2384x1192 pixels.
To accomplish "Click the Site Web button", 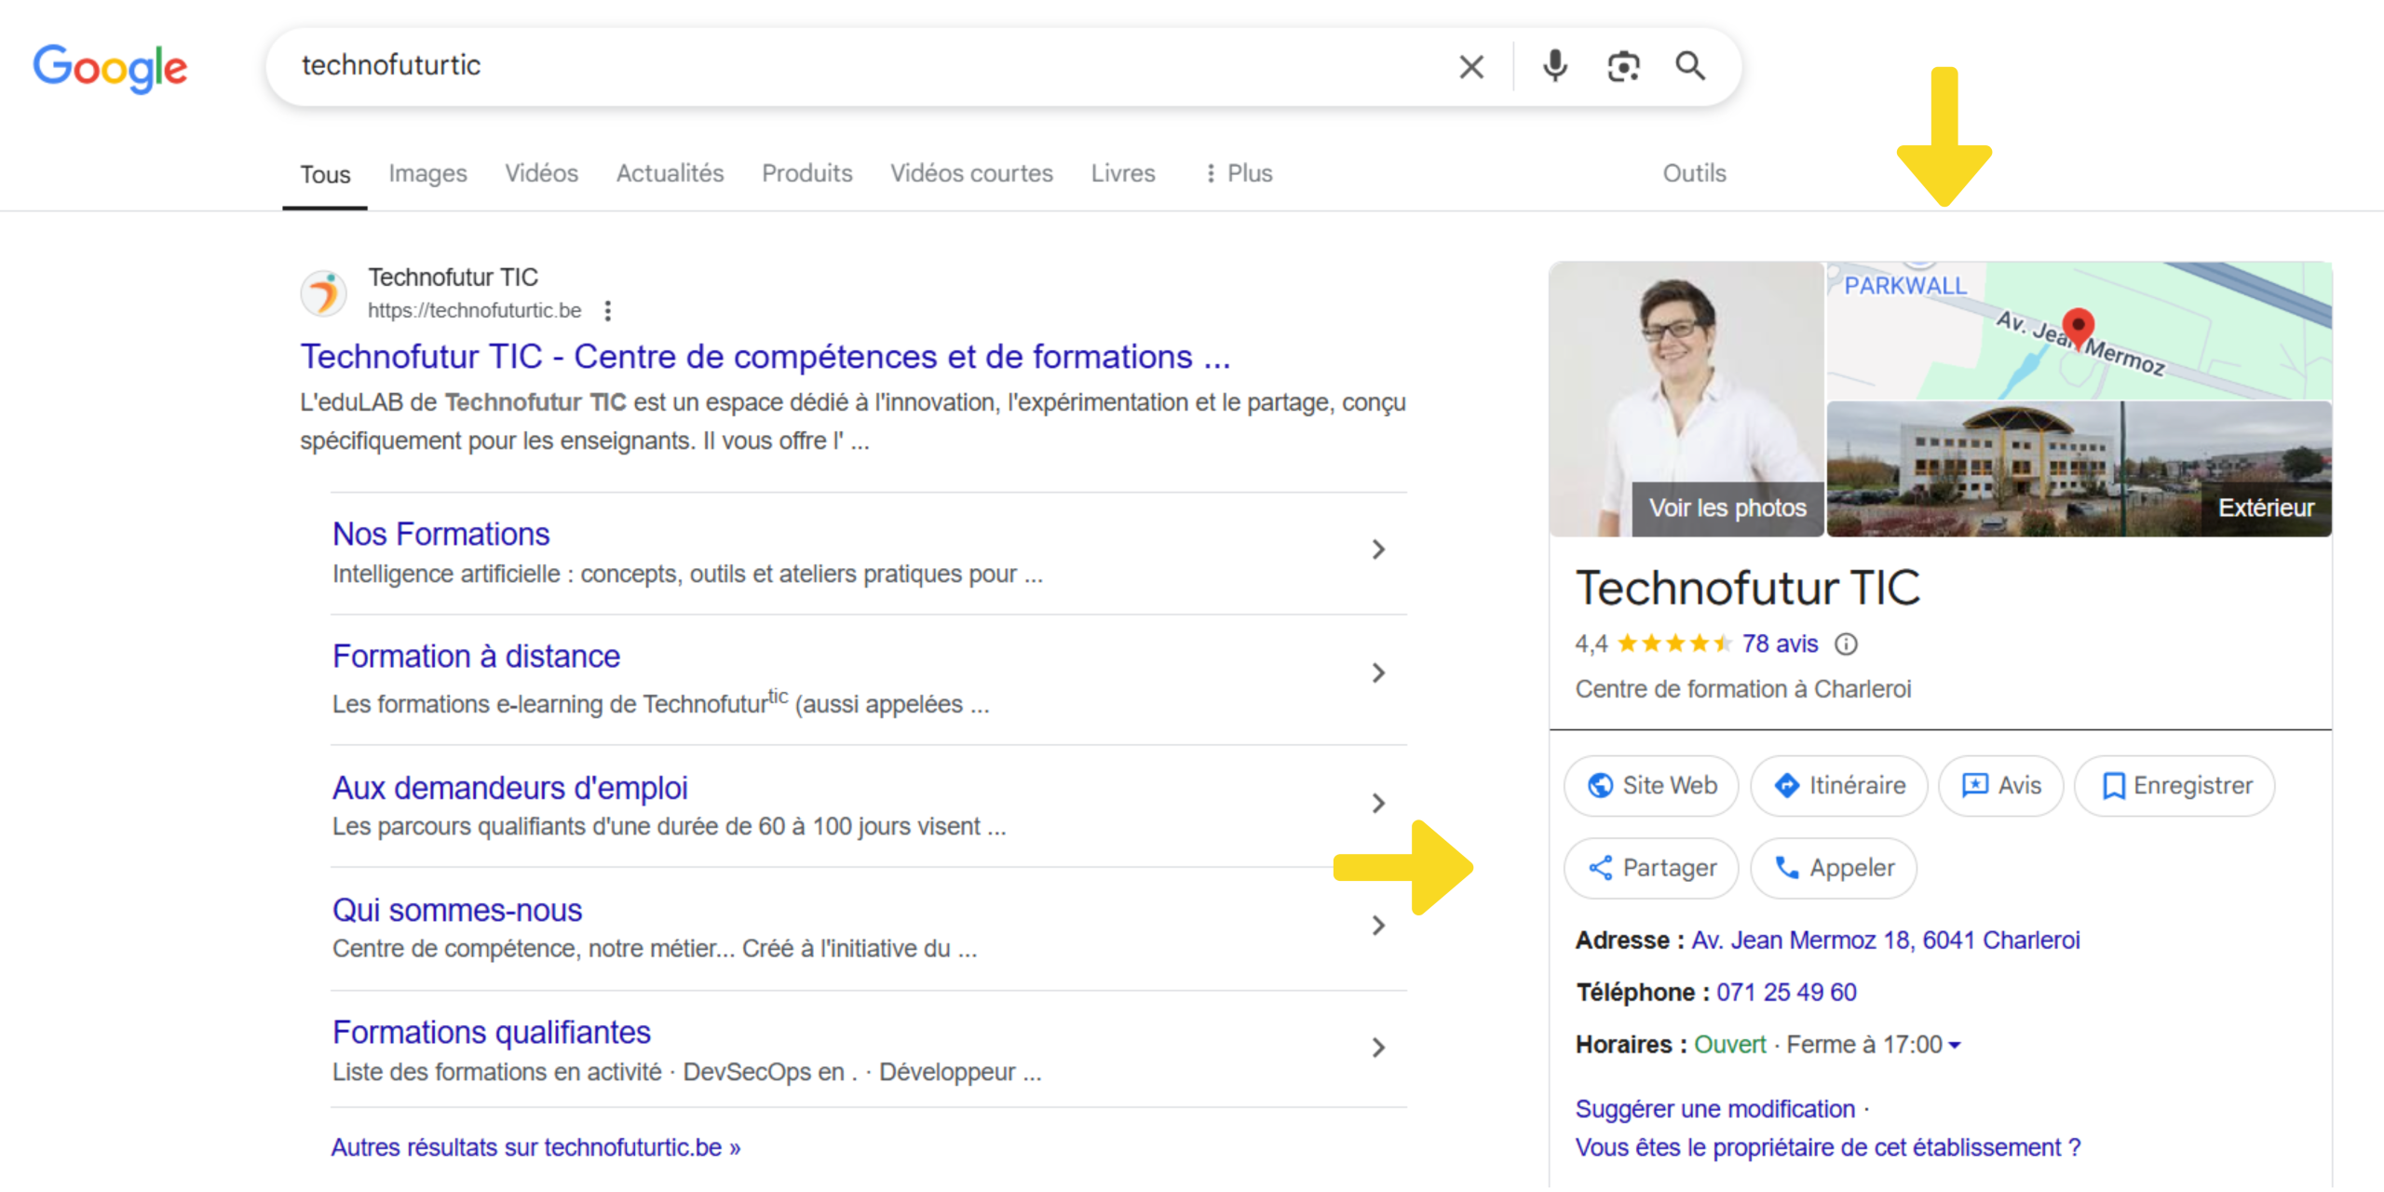I will pos(1651,786).
